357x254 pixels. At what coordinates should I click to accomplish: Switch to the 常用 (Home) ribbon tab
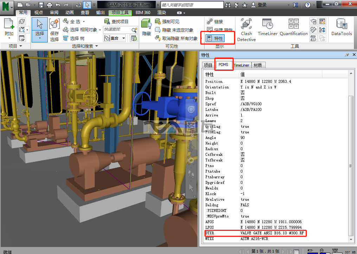tap(23, 13)
